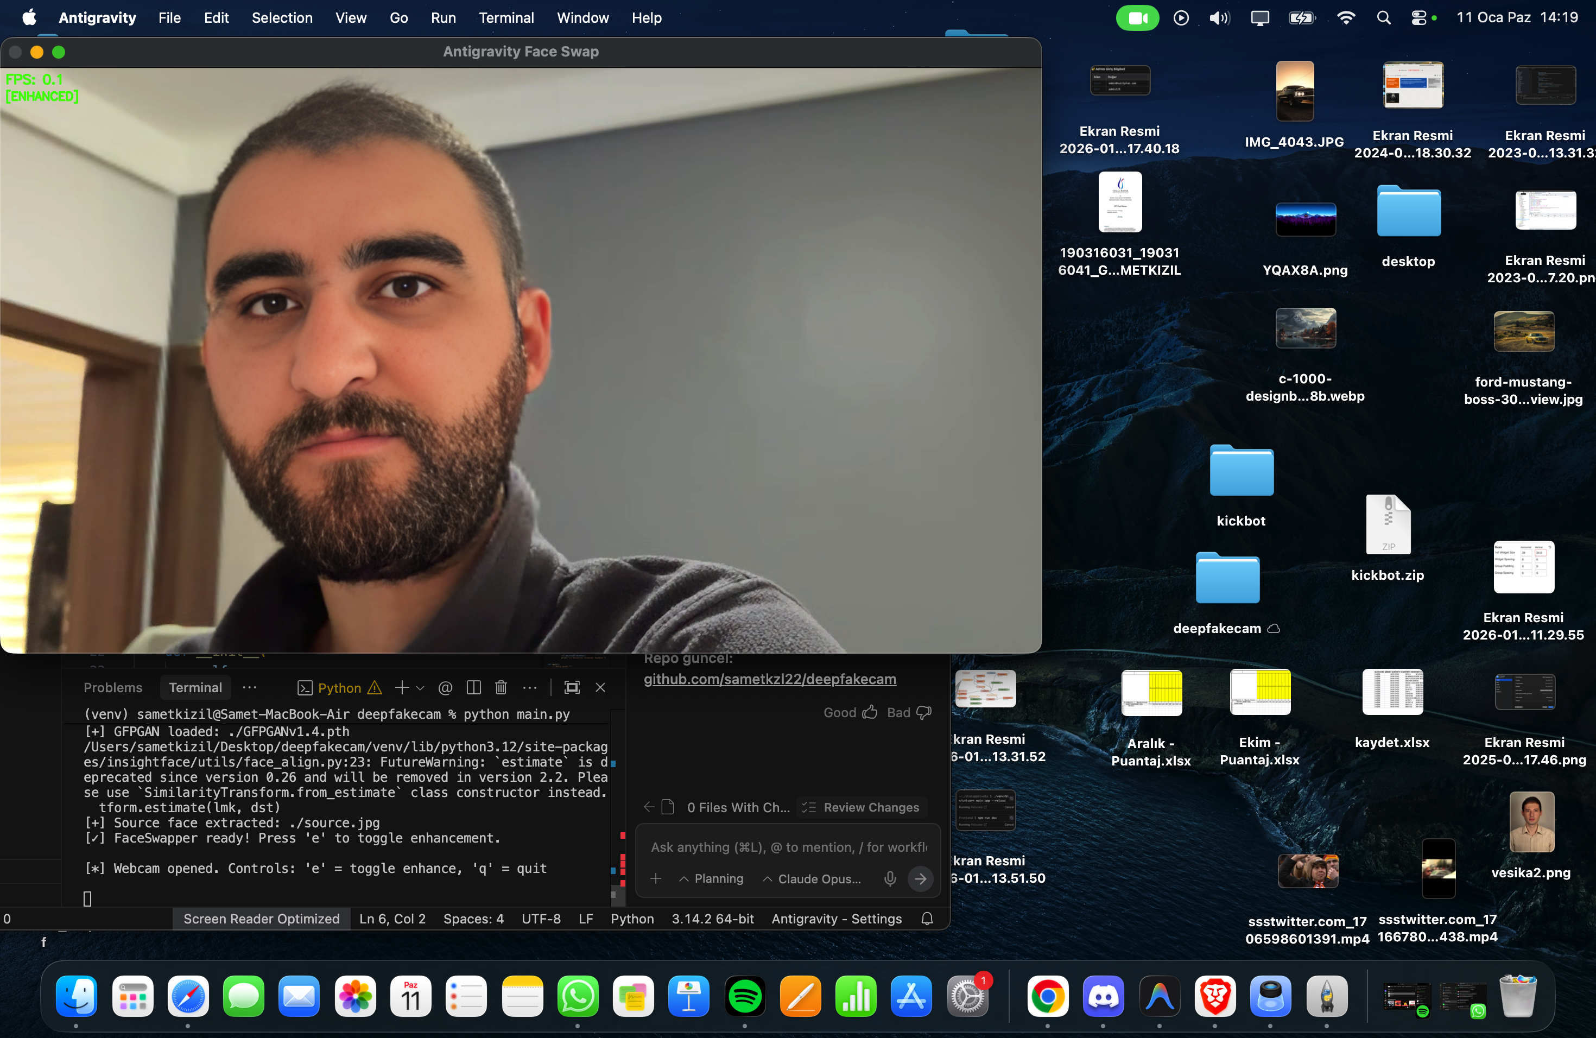Change file encoding UTF-8 in status bar
The width and height of the screenshot is (1596, 1038).
[x=541, y=919]
